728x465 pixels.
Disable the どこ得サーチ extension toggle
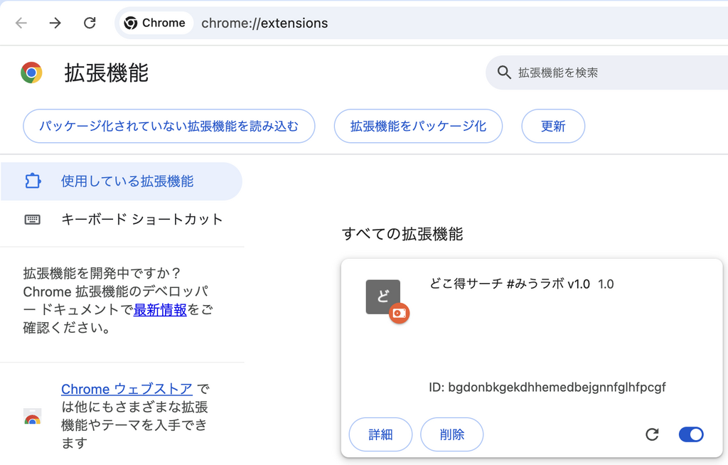pos(691,434)
